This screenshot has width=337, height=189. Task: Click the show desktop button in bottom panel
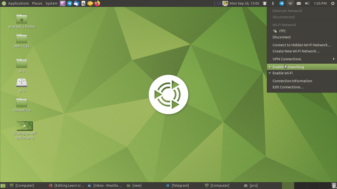pos(3,186)
